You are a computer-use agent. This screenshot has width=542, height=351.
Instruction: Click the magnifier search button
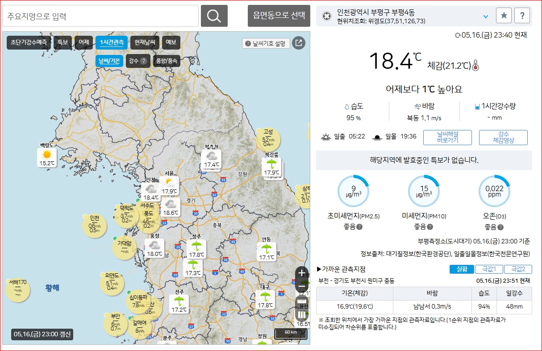(214, 16)
